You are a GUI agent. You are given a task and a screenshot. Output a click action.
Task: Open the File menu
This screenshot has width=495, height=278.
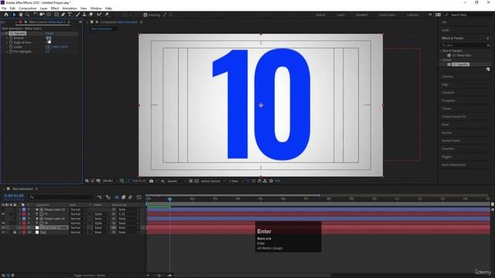coord(4,8)
